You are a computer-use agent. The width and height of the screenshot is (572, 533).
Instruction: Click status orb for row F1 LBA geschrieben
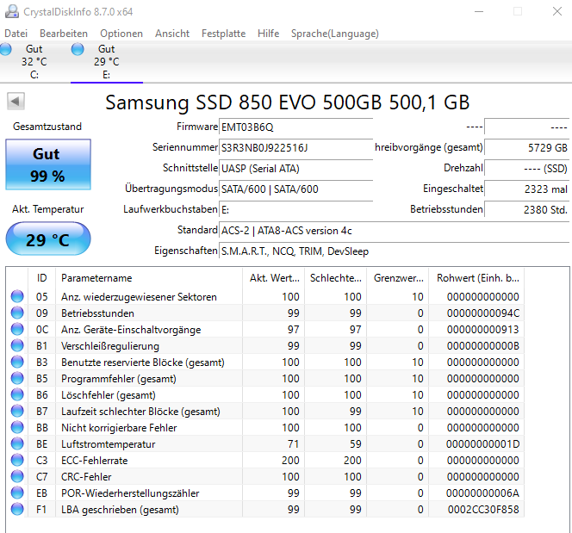coord(17,509)
